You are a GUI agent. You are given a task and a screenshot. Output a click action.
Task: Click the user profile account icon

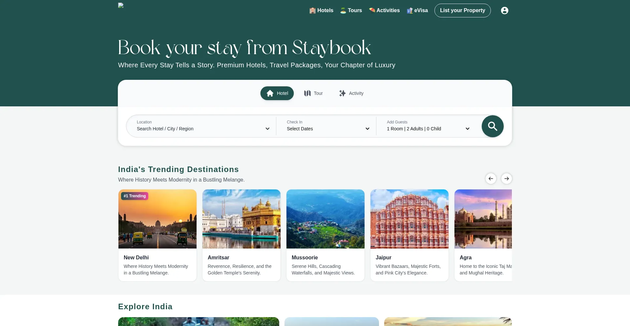coord(504,11)
